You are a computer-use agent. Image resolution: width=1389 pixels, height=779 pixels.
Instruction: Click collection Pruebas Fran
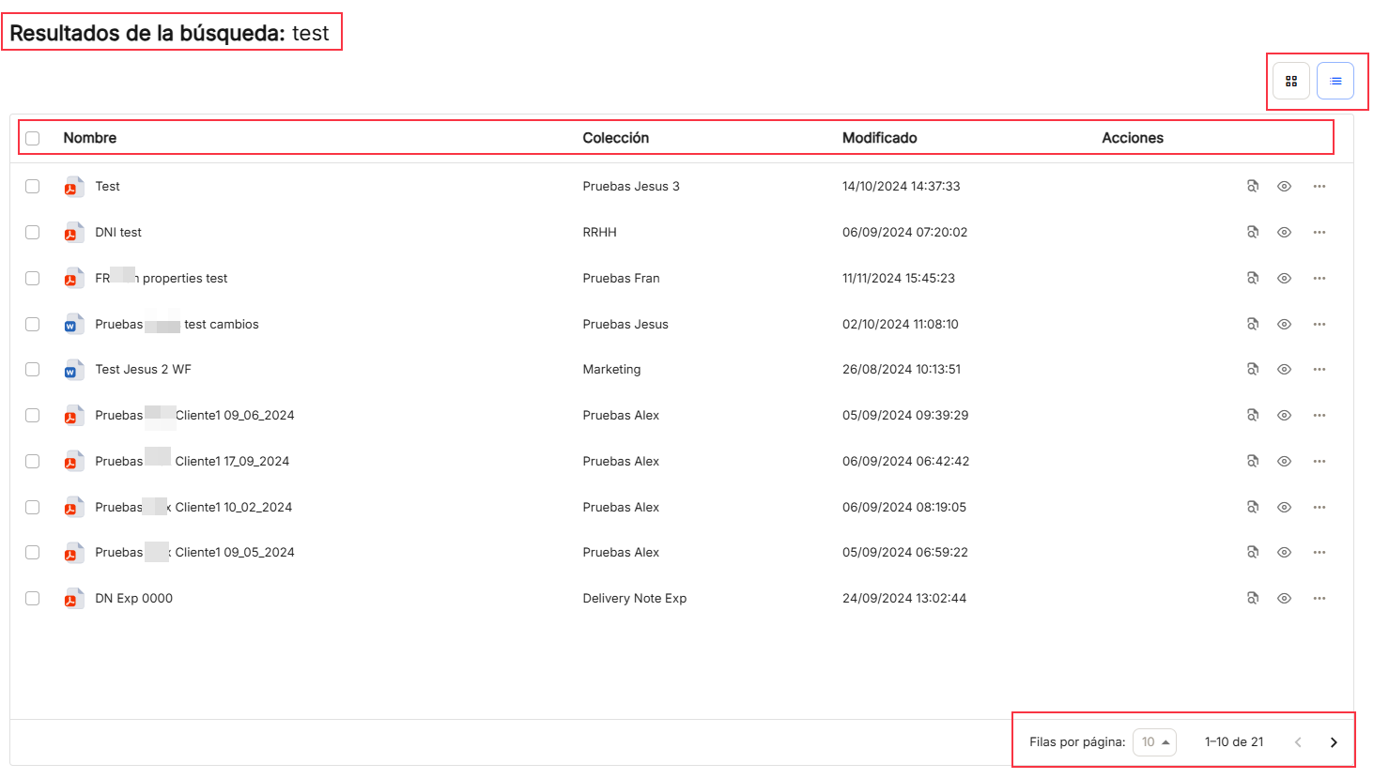coord(622,278)
